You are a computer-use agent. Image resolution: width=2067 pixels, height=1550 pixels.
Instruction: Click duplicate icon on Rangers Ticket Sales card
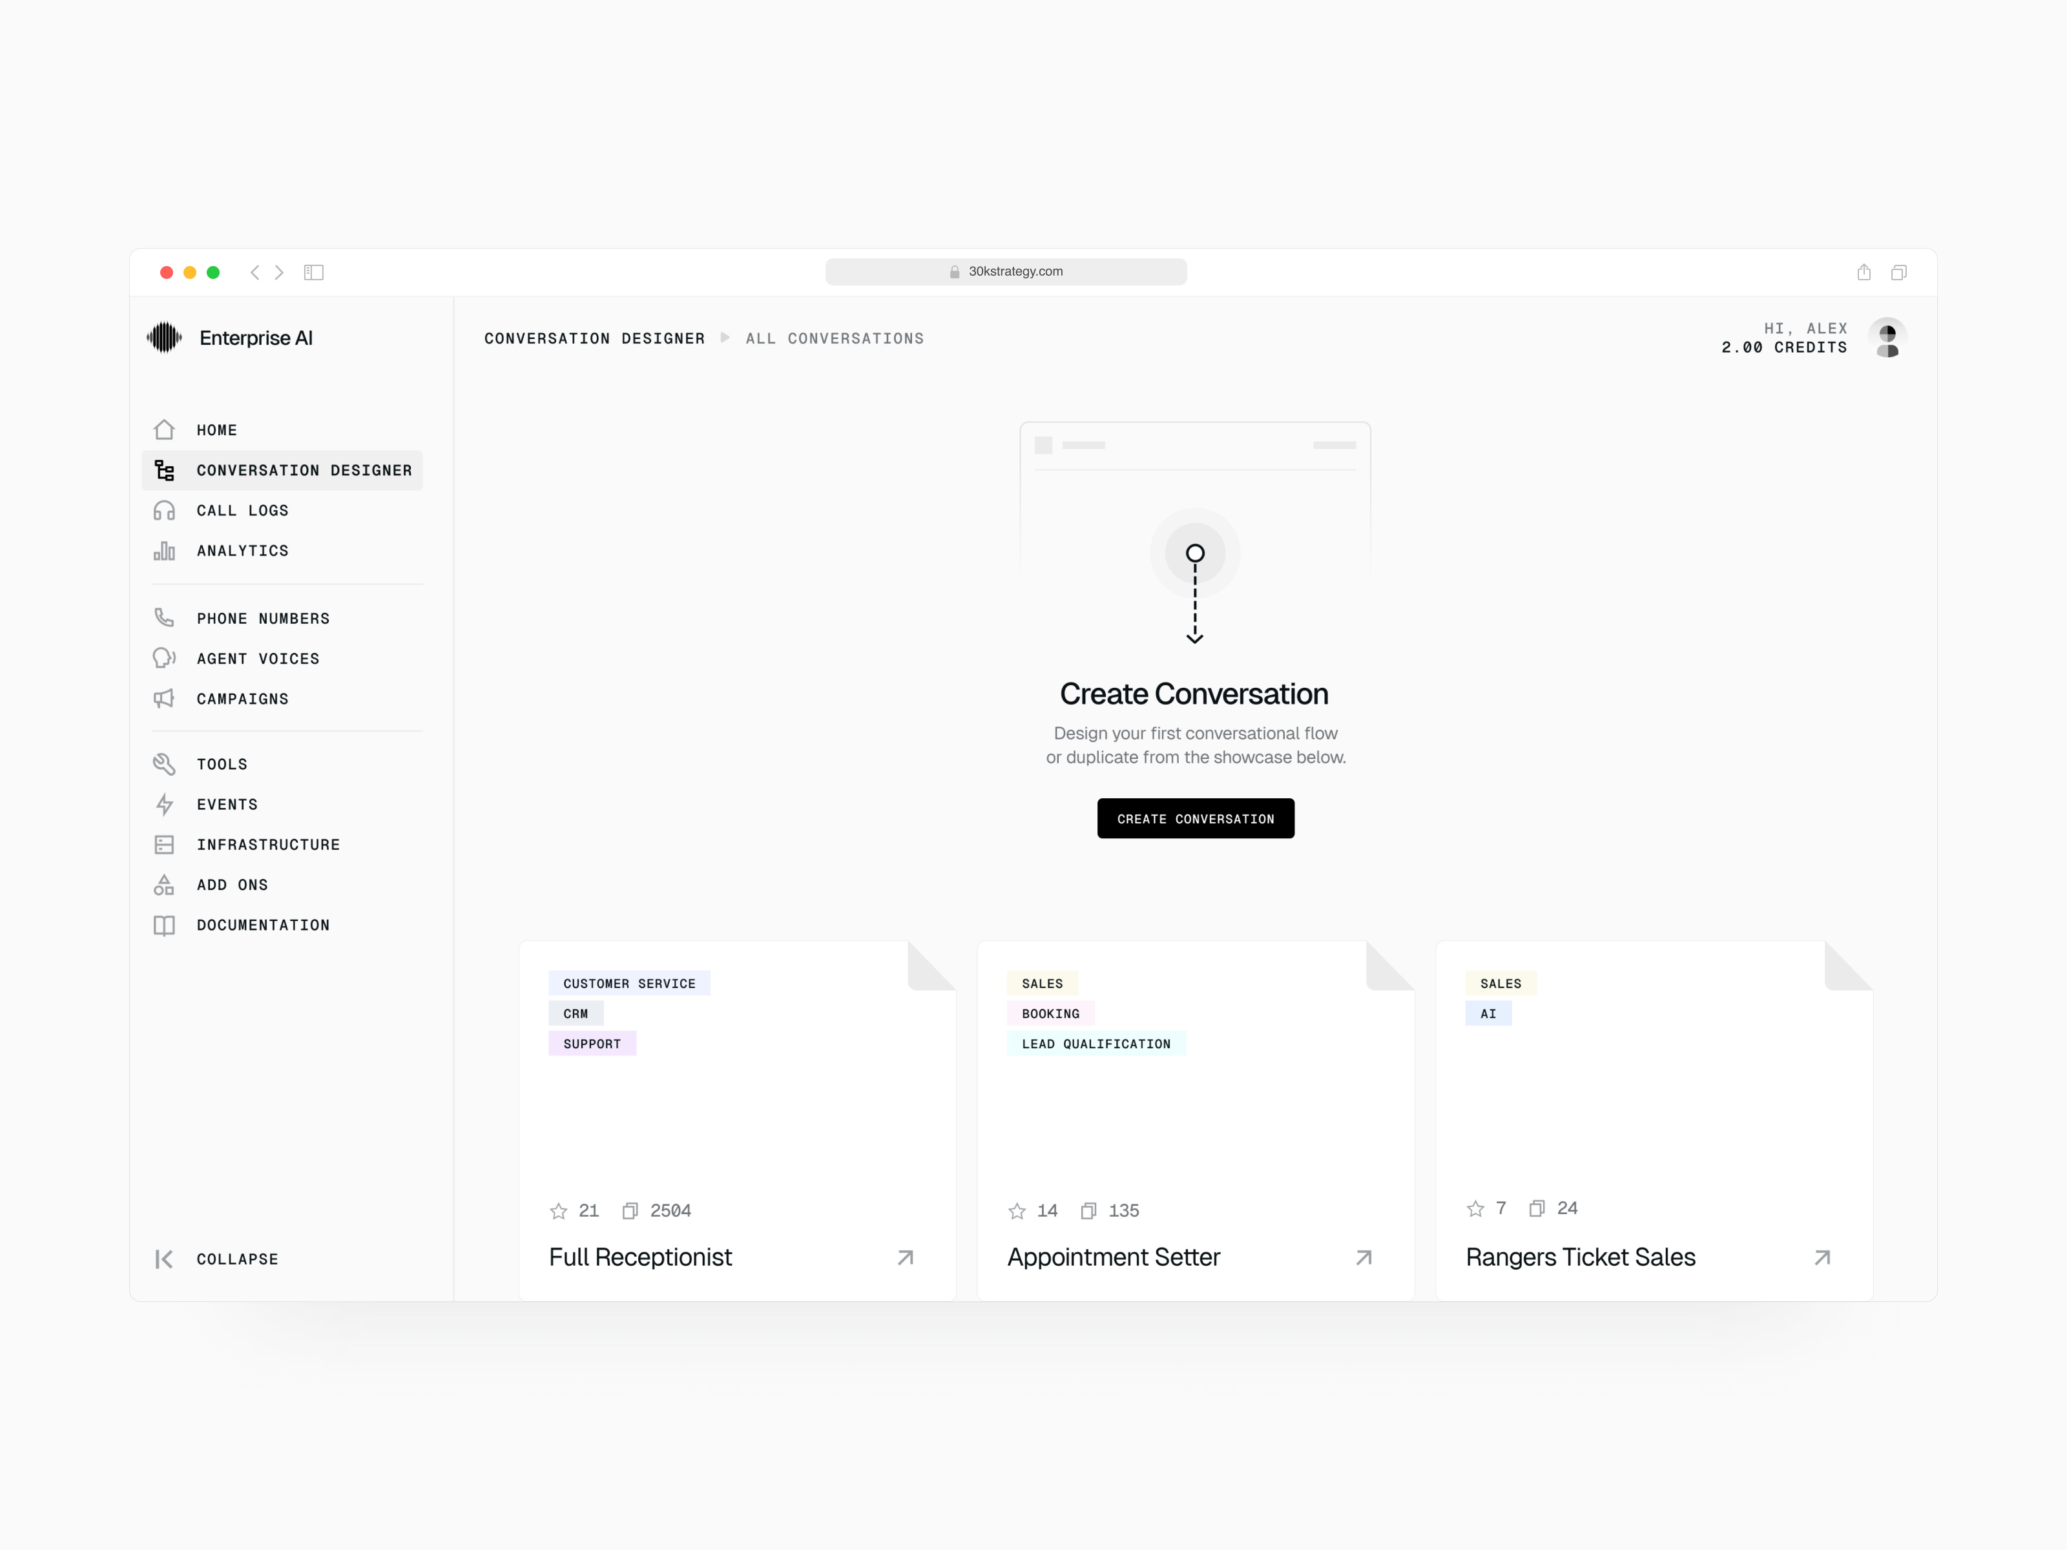coord(1537,1208)
